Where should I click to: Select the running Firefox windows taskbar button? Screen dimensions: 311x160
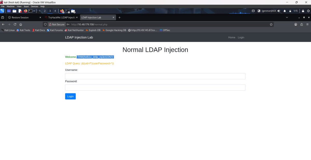point(62,11)
